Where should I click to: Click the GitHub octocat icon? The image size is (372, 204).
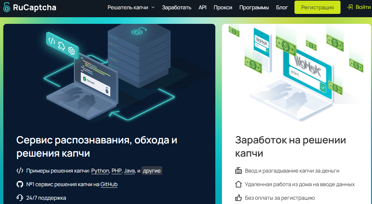pos(20,184)
